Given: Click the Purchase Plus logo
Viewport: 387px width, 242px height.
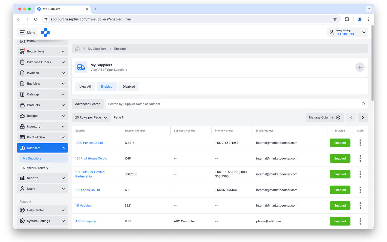Looking at the screenshot, I should (x=45, y=32).
